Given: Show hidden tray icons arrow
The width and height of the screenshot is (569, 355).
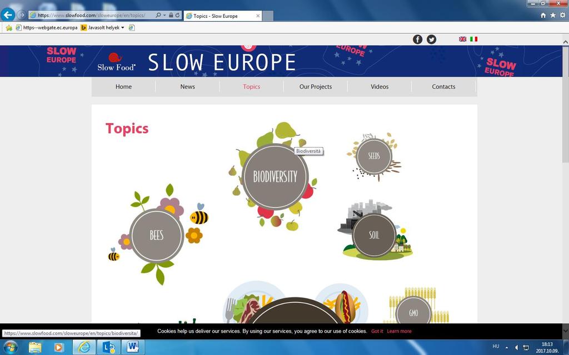Looking at the screenshot, I should (507, 347).
